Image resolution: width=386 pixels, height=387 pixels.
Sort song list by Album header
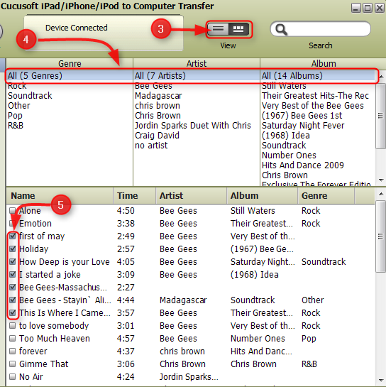tap(263, 196)
